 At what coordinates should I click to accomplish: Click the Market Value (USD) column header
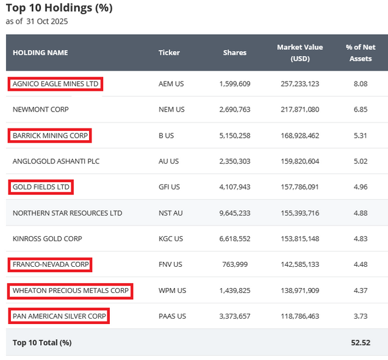tap(300, 52)
